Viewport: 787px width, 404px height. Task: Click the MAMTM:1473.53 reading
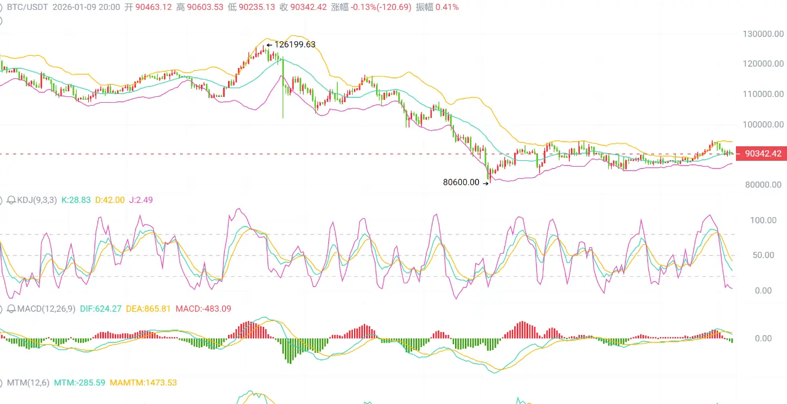143,383
